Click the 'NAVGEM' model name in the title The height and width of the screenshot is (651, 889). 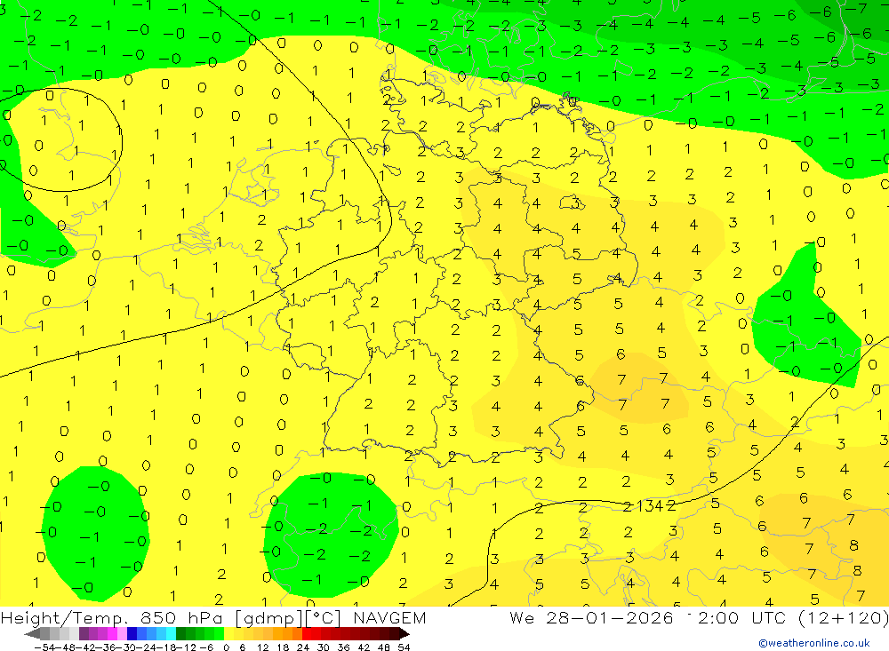click(x=389, y=617)
